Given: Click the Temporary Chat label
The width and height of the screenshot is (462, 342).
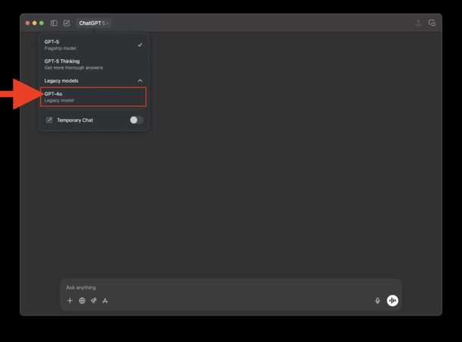Looking at the screenshot, I should pyautogui.click(x=75, y=120).
